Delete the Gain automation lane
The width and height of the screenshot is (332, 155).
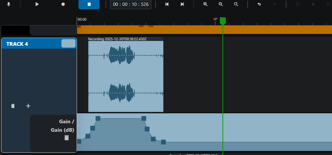pyautogui.click(x=67, y=138)
